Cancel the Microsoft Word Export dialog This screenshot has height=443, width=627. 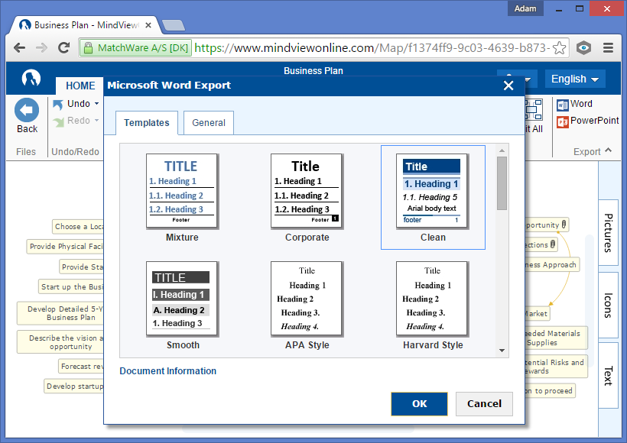pyautogui.click(x=484, y=404)
